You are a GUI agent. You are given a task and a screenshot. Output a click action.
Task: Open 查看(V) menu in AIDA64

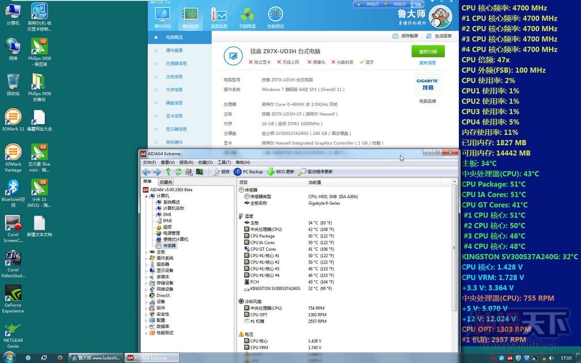coord(167,162)
